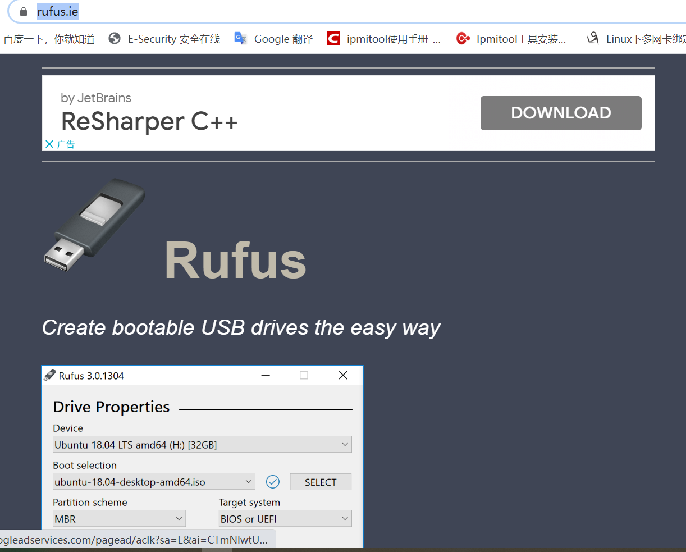Click the blue checkmark checksum icon
The width and height of the screenshot is (686, 552).
point(273,482)
